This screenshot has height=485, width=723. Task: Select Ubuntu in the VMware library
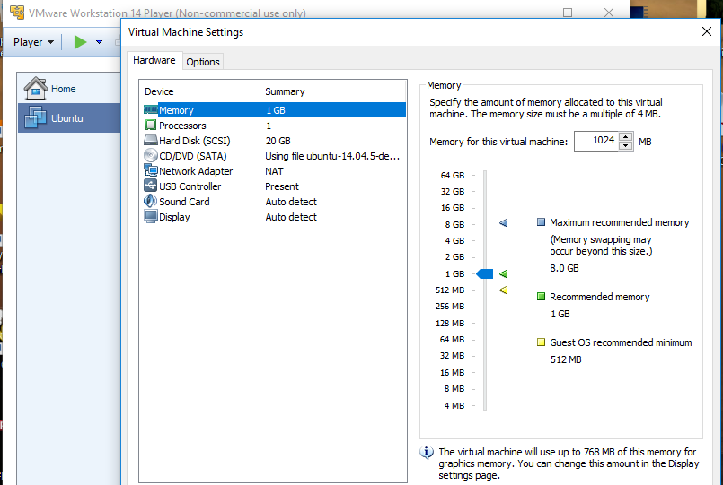point(69,117)
